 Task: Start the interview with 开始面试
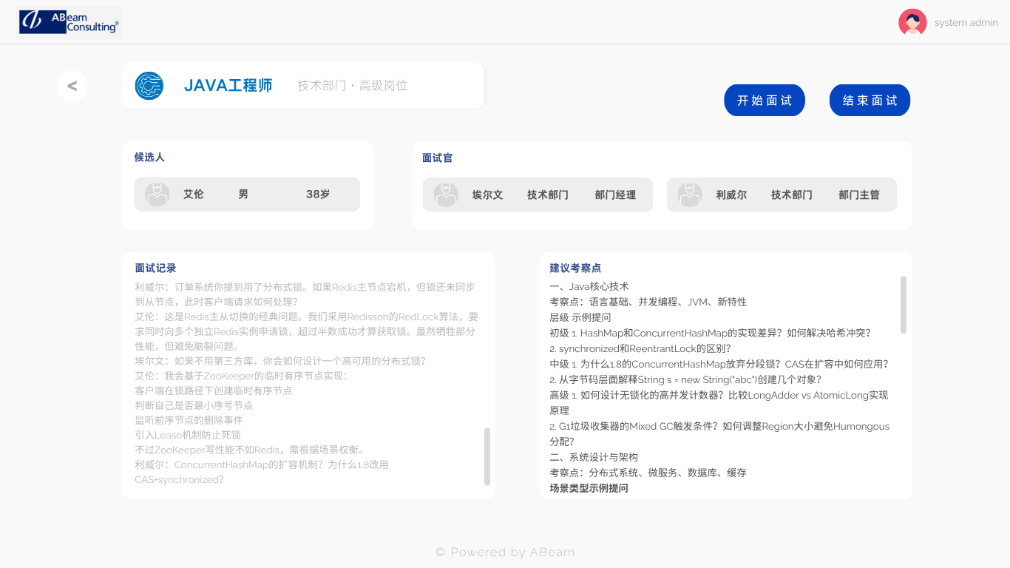(765, 101)
